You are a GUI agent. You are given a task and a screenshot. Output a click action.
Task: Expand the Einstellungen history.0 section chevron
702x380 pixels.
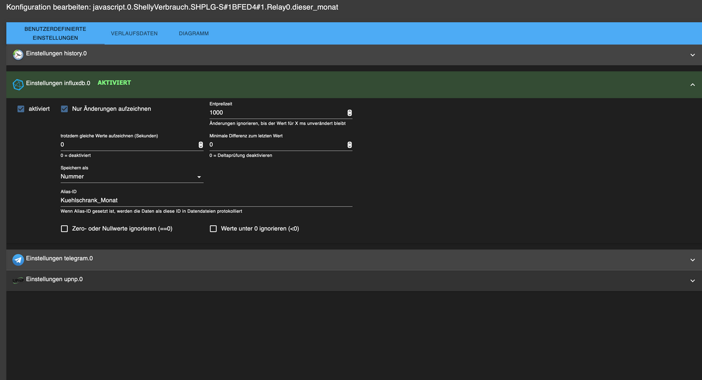[693, 56]
